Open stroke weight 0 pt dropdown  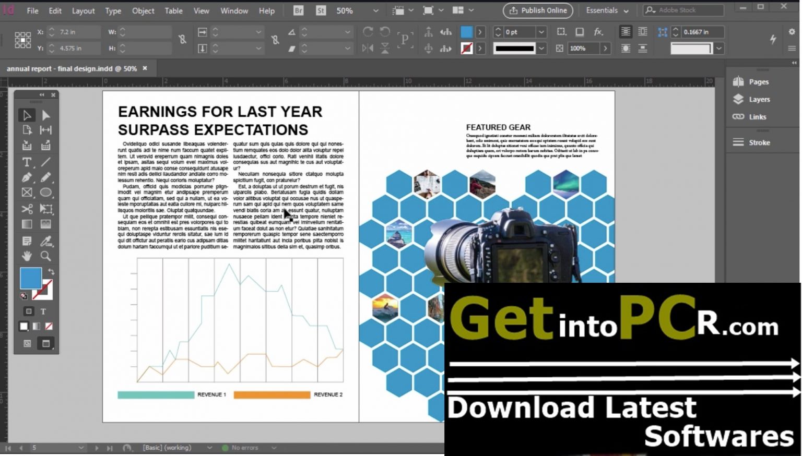541,32
